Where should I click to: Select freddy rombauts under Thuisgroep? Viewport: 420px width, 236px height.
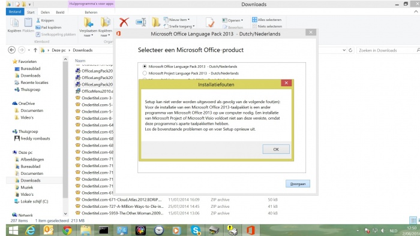coord(32,138)
